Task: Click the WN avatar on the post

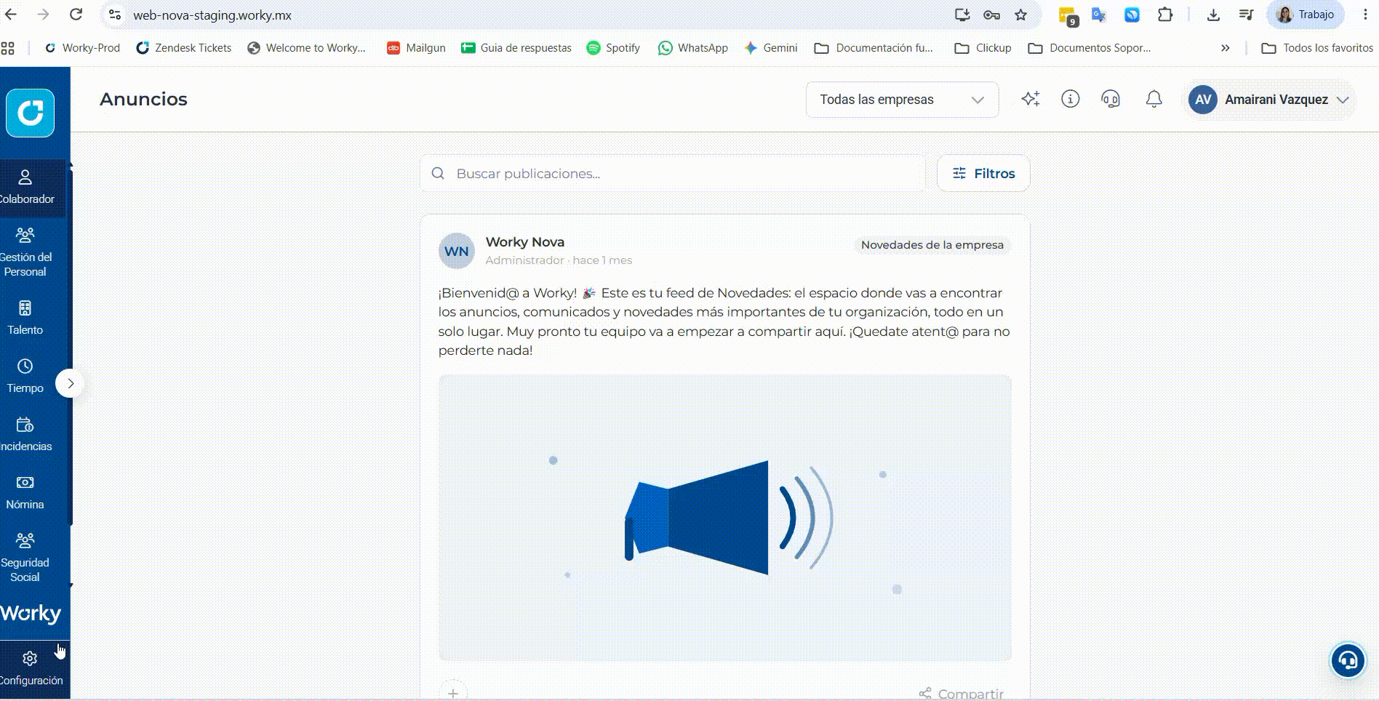Action: pos(456,251)
